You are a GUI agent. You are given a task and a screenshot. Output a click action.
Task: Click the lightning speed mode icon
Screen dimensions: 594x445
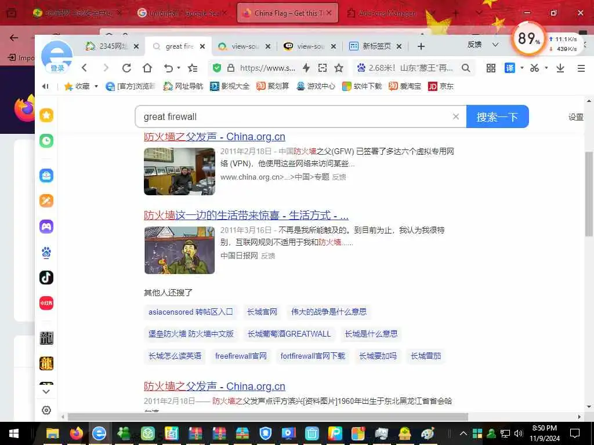pos(306,68)
